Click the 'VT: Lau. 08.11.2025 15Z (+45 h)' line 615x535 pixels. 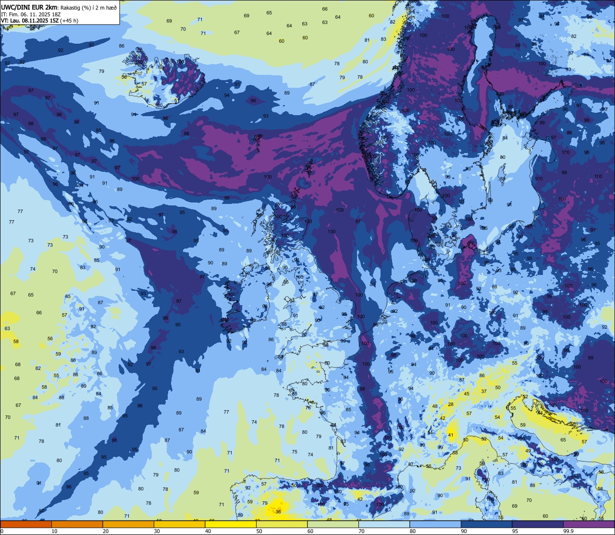(x=39, y=21)
